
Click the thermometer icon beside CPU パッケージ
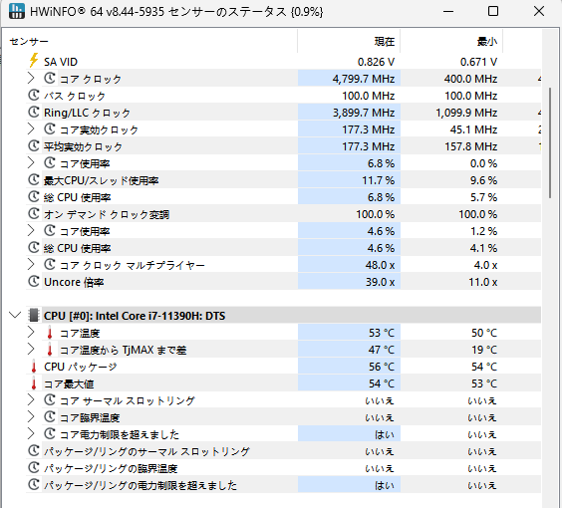pos(34,367)
